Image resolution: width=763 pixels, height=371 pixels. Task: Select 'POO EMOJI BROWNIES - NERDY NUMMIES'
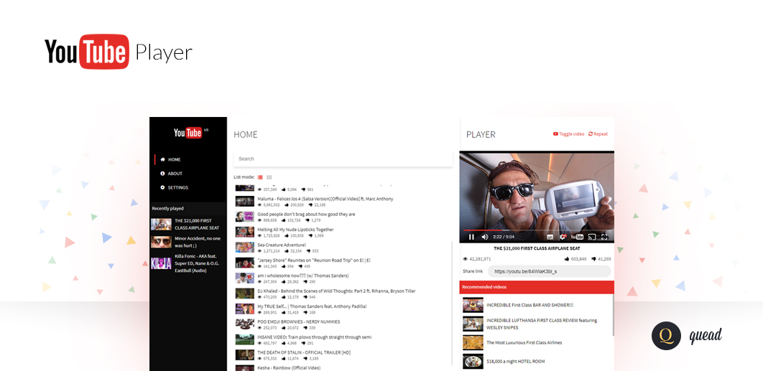[298, 322]
